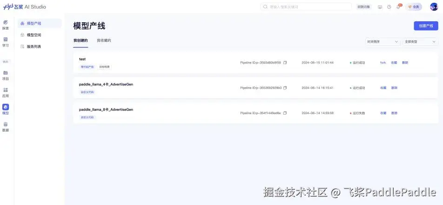Click 自定义代码 tag on paddle_llama_8卡 row
Viewport: 443px width, 205px height.
[x=87, y=117]
